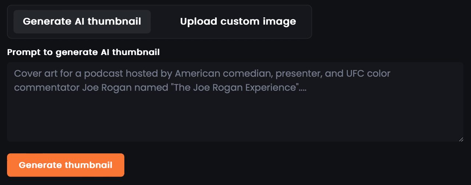Click the diagonal grip in textarea corner
The width and height of the screenshot is (471, 185).
pos(461,139)
